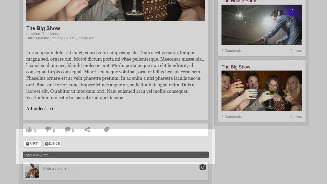Remove the DANCE tag using its x
Screen dimensions: 327x184
click(47, 144)
